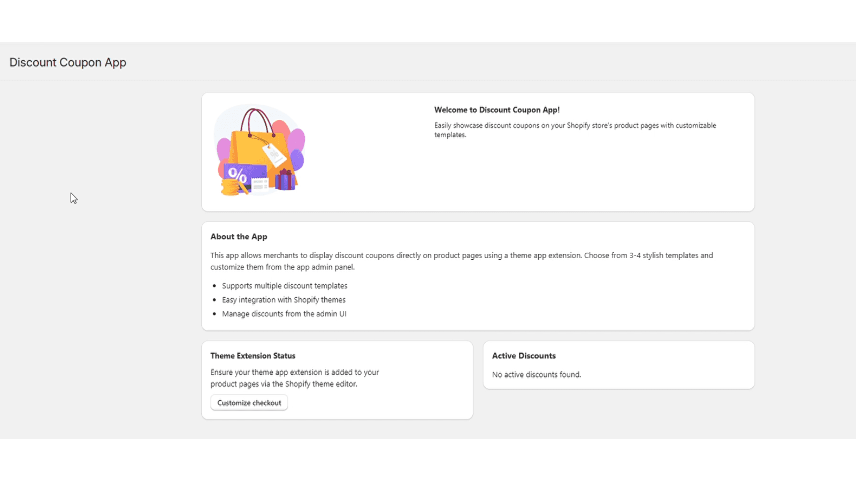The image size is (856, 481).
Task: Click the white price tag icon
Action: click(273, 154)
